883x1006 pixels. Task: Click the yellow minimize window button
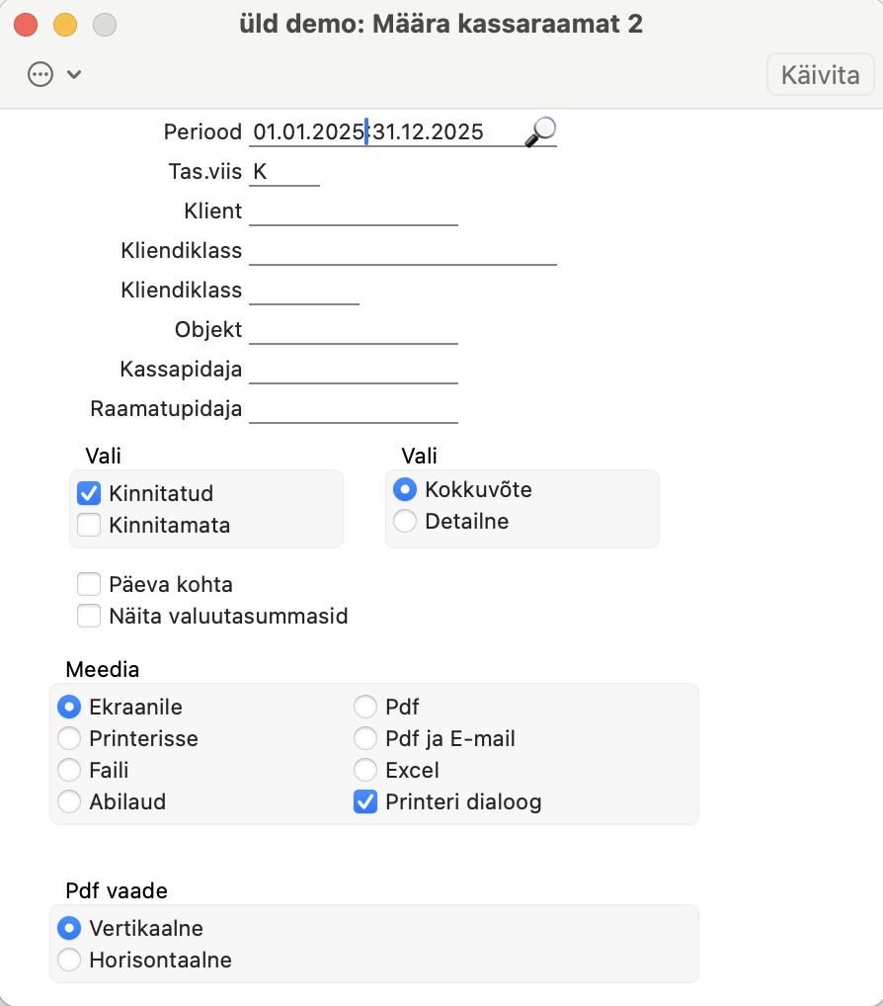coord(65,25)
